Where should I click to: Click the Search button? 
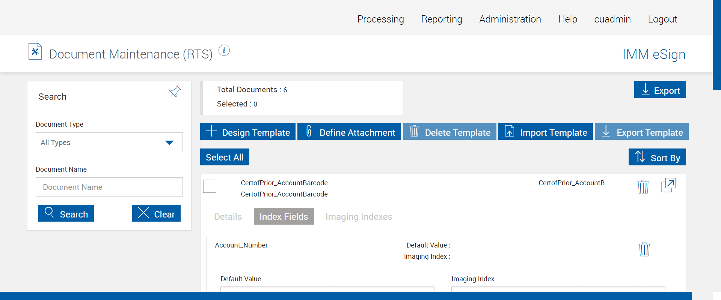66,213
